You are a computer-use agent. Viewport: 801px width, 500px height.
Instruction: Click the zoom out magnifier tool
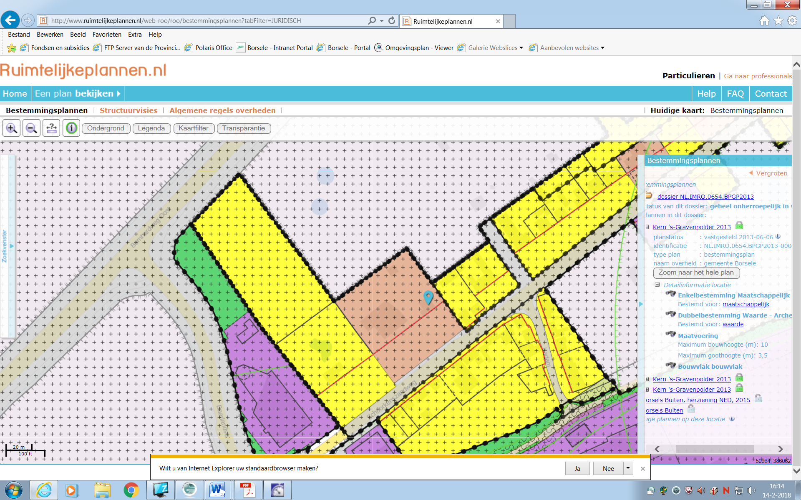pos(32,128)
